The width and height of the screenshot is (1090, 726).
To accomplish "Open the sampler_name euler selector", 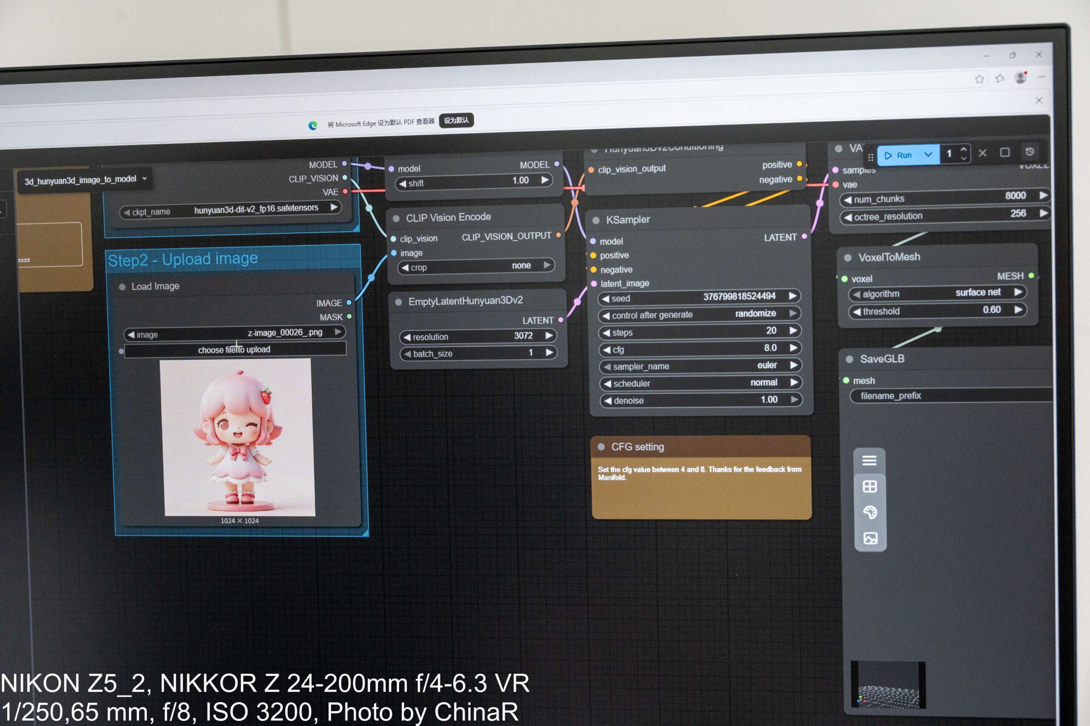I will [701, 366].
